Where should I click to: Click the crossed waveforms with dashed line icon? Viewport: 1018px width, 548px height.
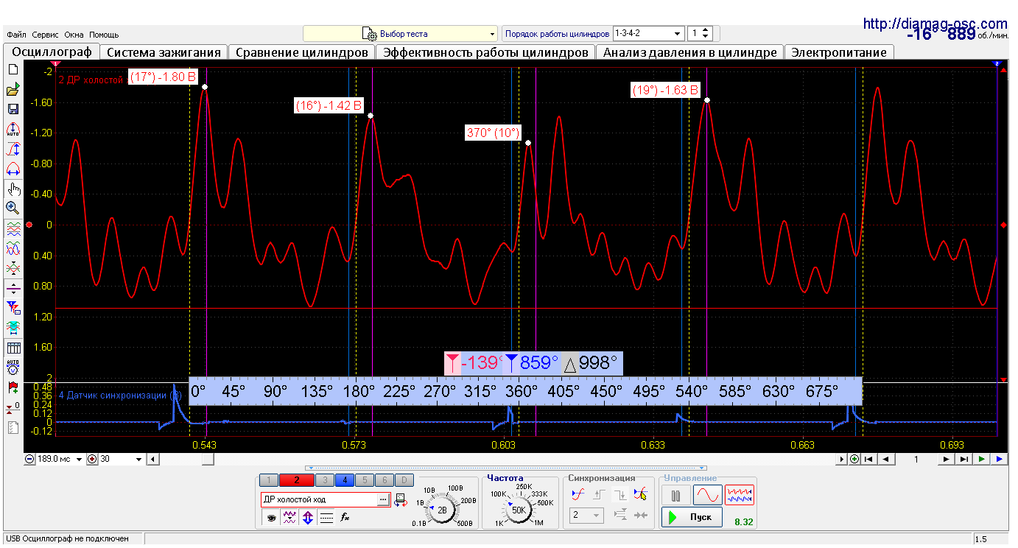point(13,268)
